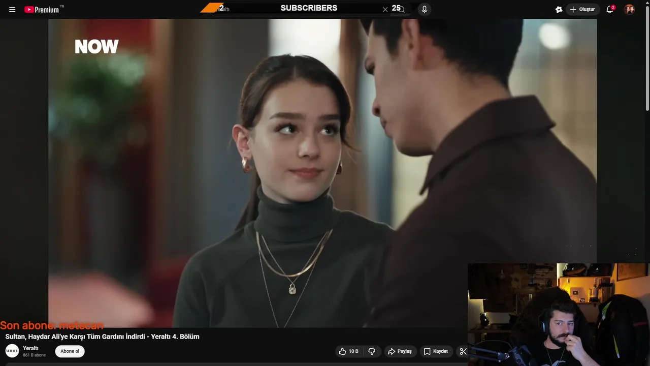The image size is (650, 366).
Task: Dislike the video with thumbs-down
Action: pos(372,351)
